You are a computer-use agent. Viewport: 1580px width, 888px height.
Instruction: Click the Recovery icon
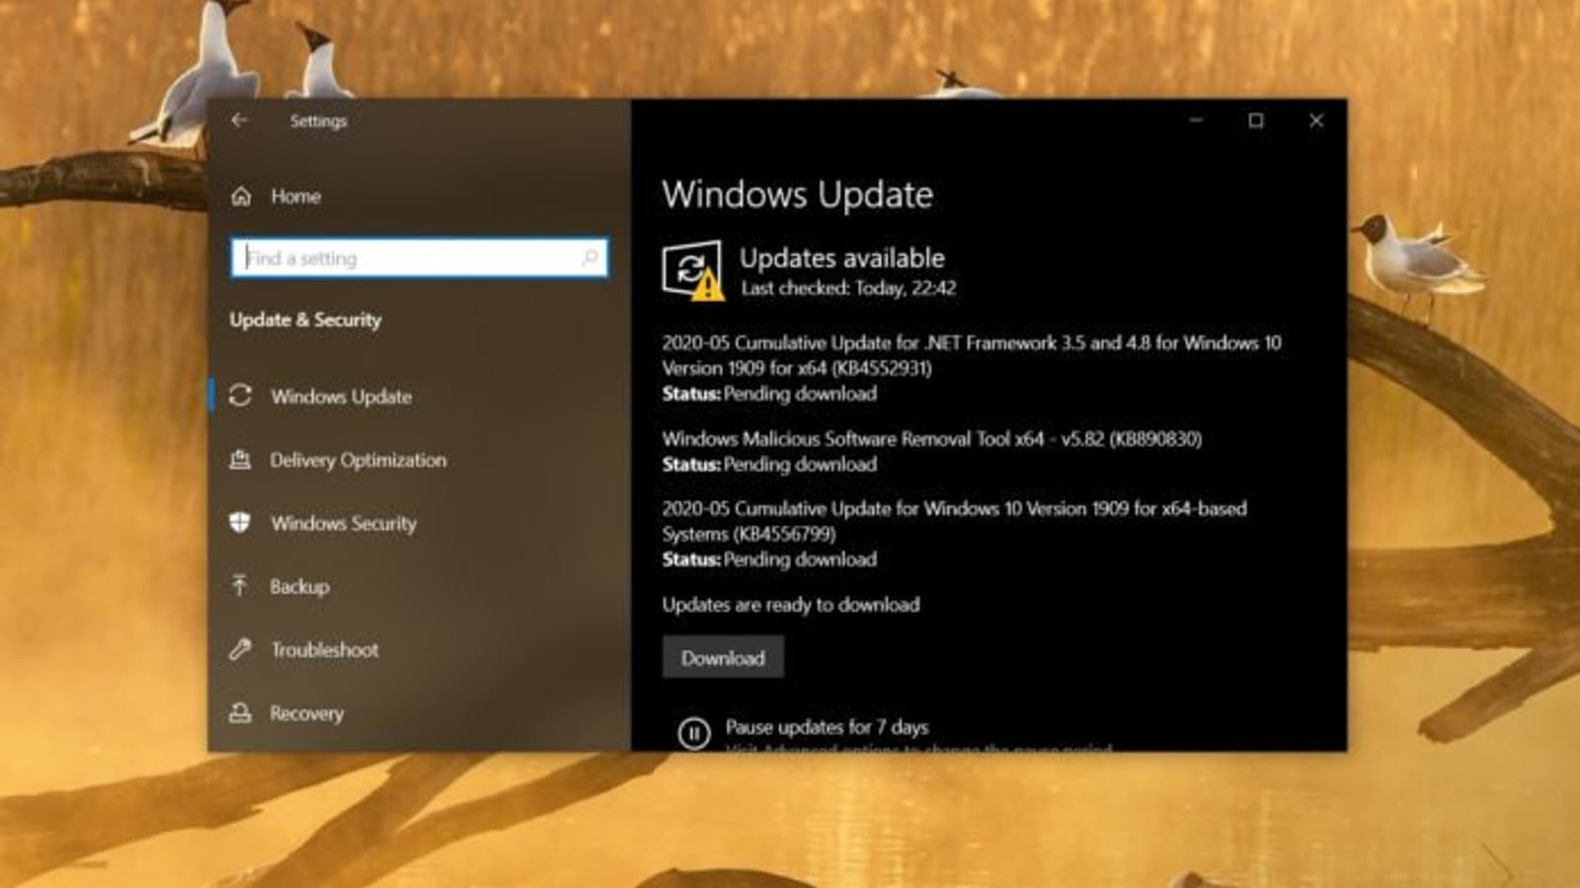tap(240, 712)
